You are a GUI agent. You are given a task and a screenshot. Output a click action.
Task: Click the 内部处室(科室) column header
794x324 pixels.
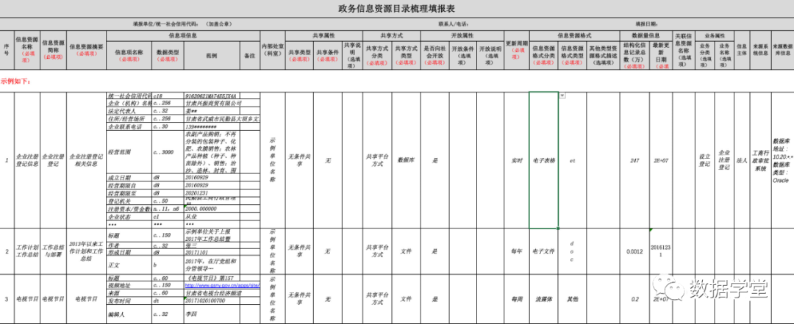[272, 51]
